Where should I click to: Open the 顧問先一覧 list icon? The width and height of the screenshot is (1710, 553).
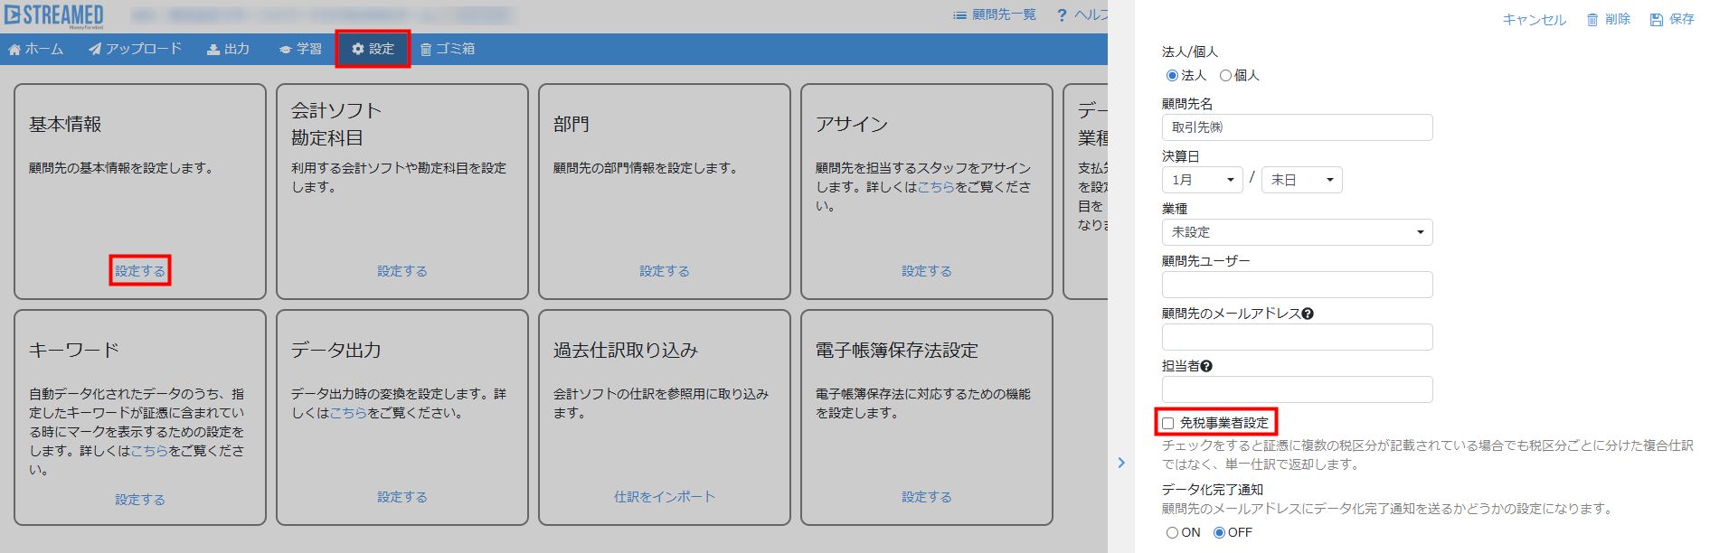point(959,15)
